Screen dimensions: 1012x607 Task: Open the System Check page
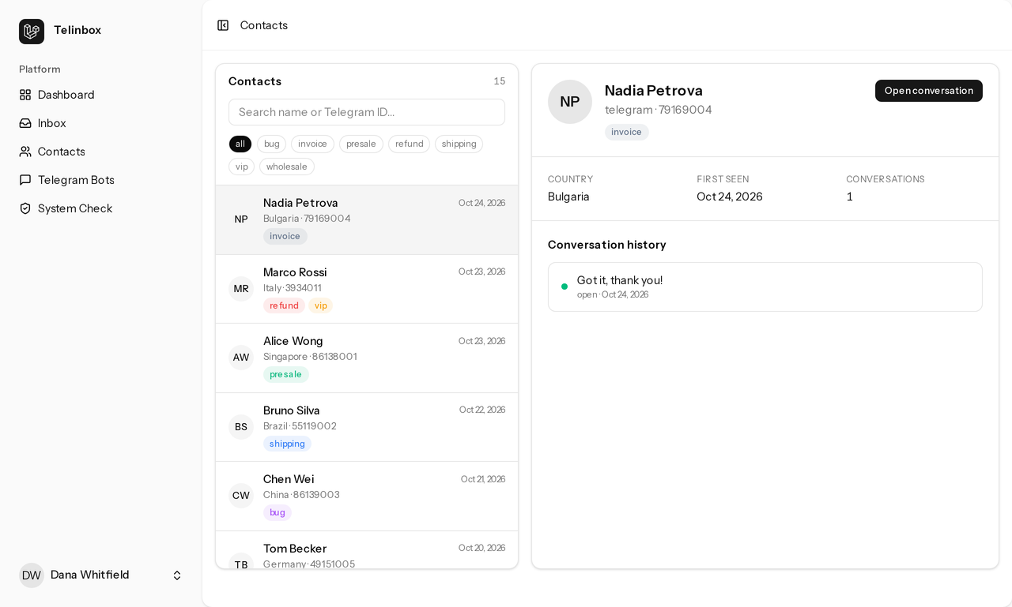tap(101, 208)
